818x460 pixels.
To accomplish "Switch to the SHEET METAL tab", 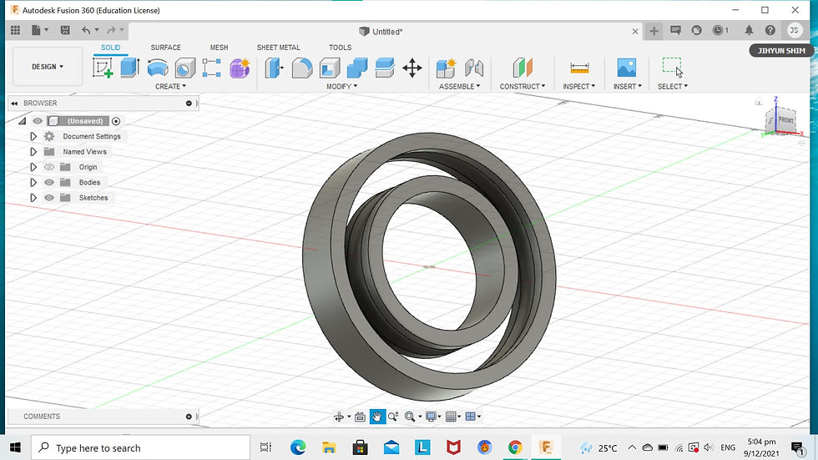I will (x=279, y=48).
